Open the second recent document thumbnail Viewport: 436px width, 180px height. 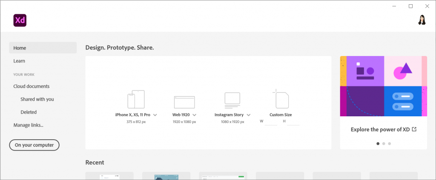(x=166, y=176)
